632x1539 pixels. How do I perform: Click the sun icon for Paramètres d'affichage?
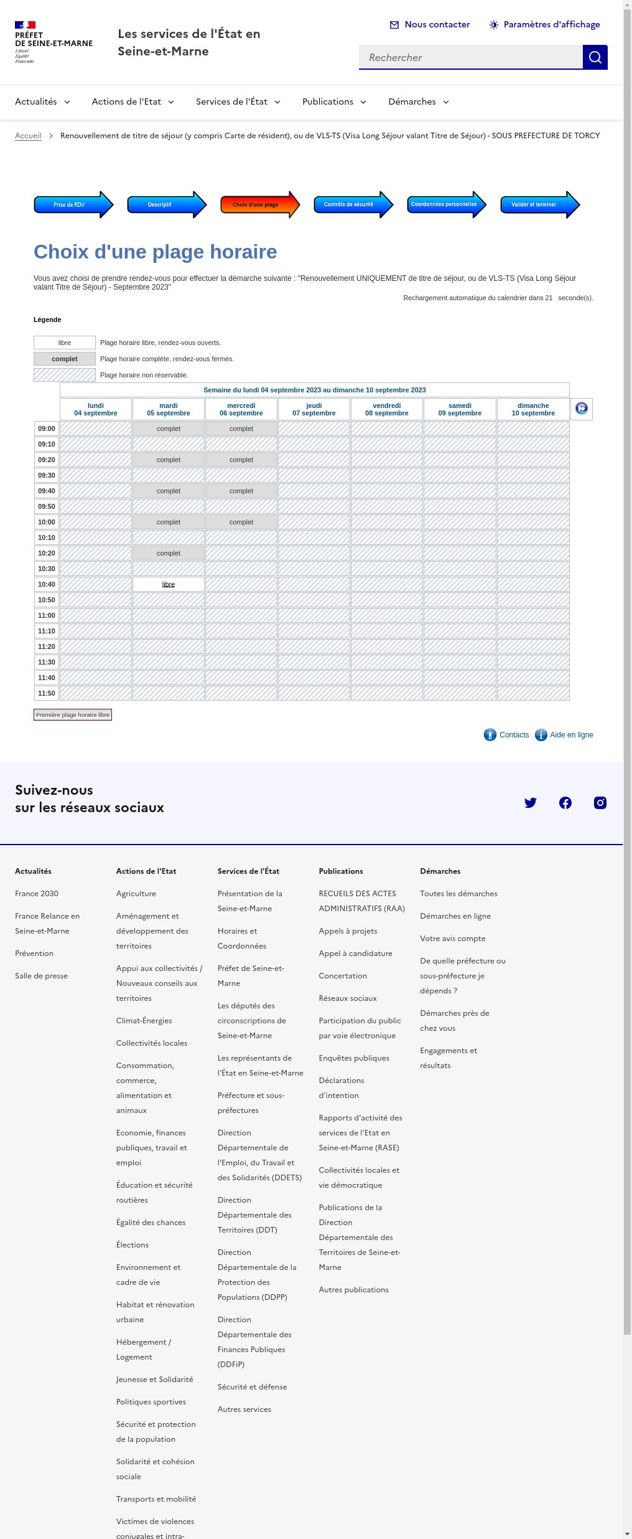[494, 25]
